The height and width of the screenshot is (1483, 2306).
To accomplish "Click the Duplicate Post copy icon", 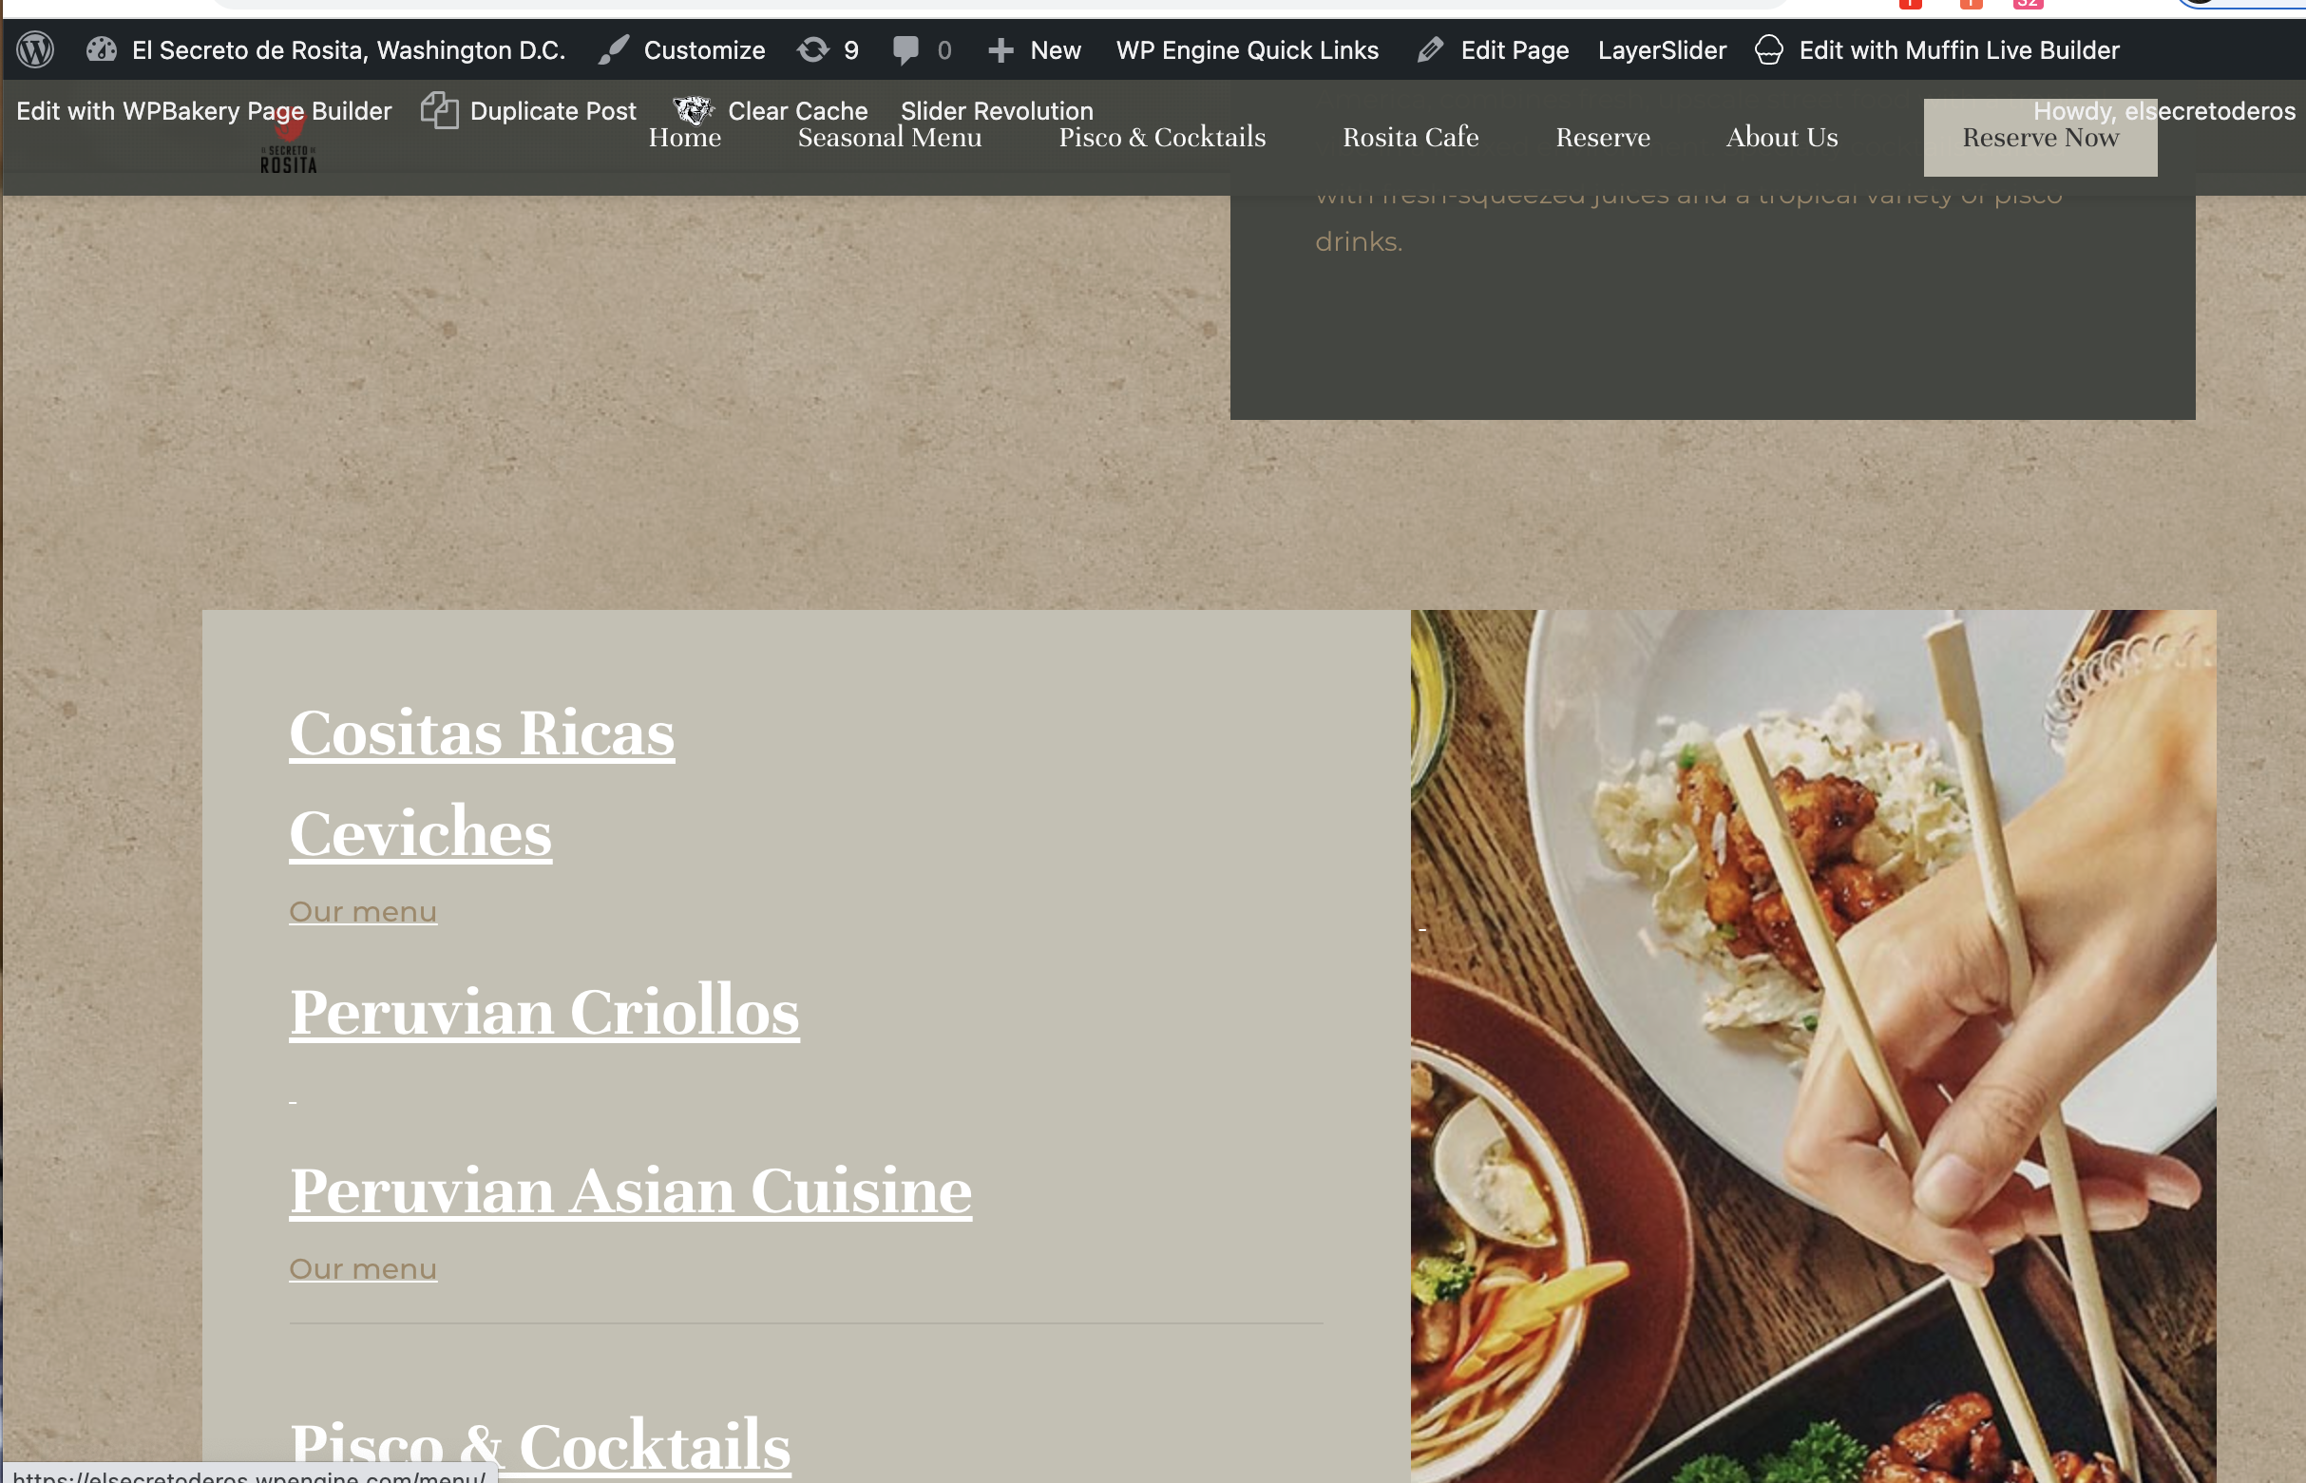I will pos(439,110).
